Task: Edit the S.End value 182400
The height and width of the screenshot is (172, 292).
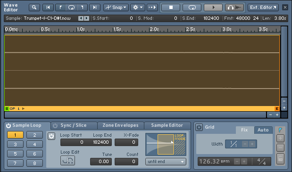Action: tap(211, 18)
